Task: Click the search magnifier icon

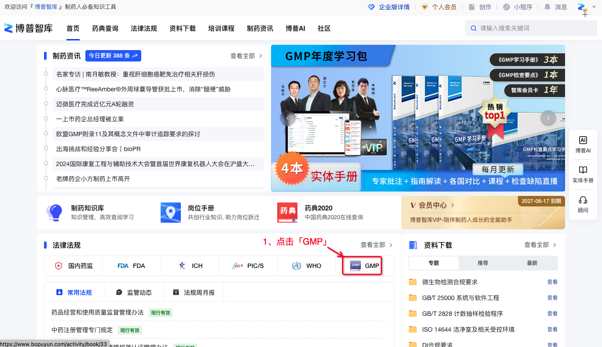Action: [x=474, y=28]
